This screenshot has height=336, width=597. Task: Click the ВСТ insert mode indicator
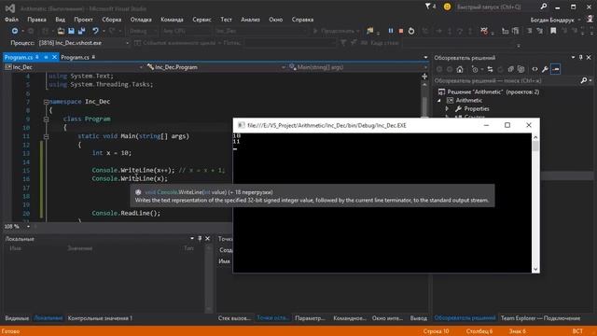coord(577,331)
